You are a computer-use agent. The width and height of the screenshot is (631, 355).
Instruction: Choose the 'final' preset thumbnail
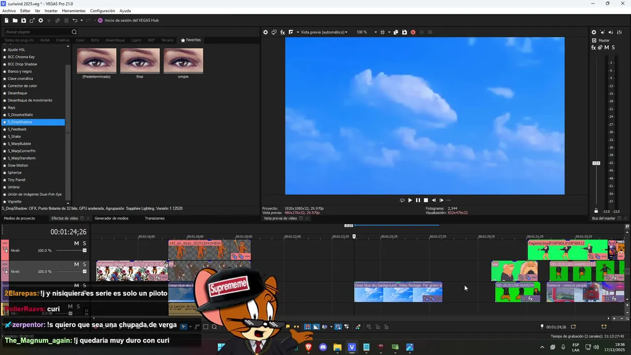(140, 60)
